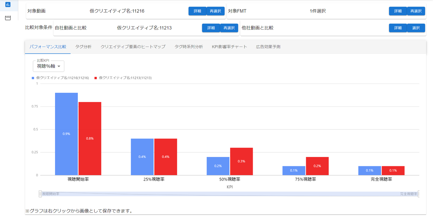Viewport: 433px width, 223px height.
Task: Click right handle of chart range slider
Action: coord(419,194)
